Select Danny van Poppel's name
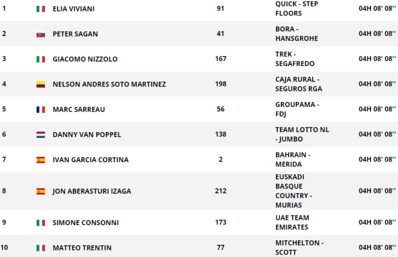 (x=87, y=135)
